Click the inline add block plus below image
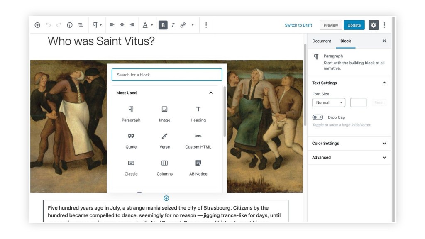 tap(166, 198)
